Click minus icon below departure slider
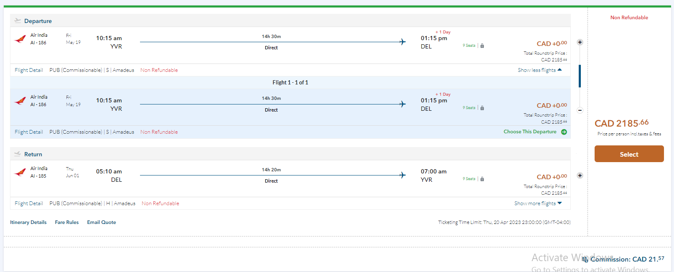This screenshot has height=272, width=674. point(580,110)
